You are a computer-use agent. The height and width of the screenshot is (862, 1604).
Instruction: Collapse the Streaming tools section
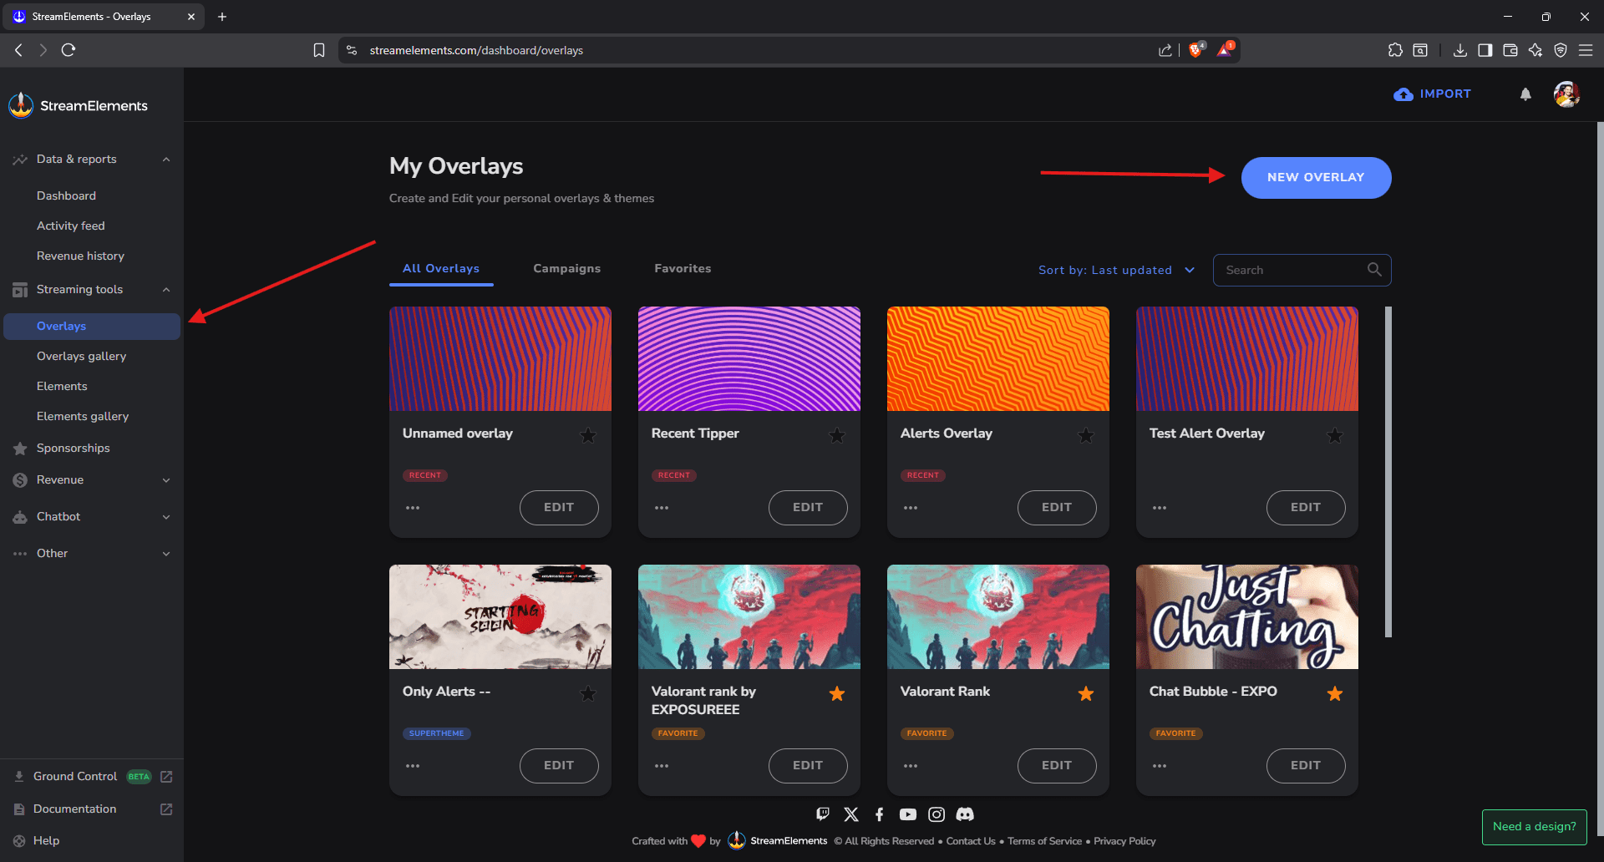[x=165, y=289]
